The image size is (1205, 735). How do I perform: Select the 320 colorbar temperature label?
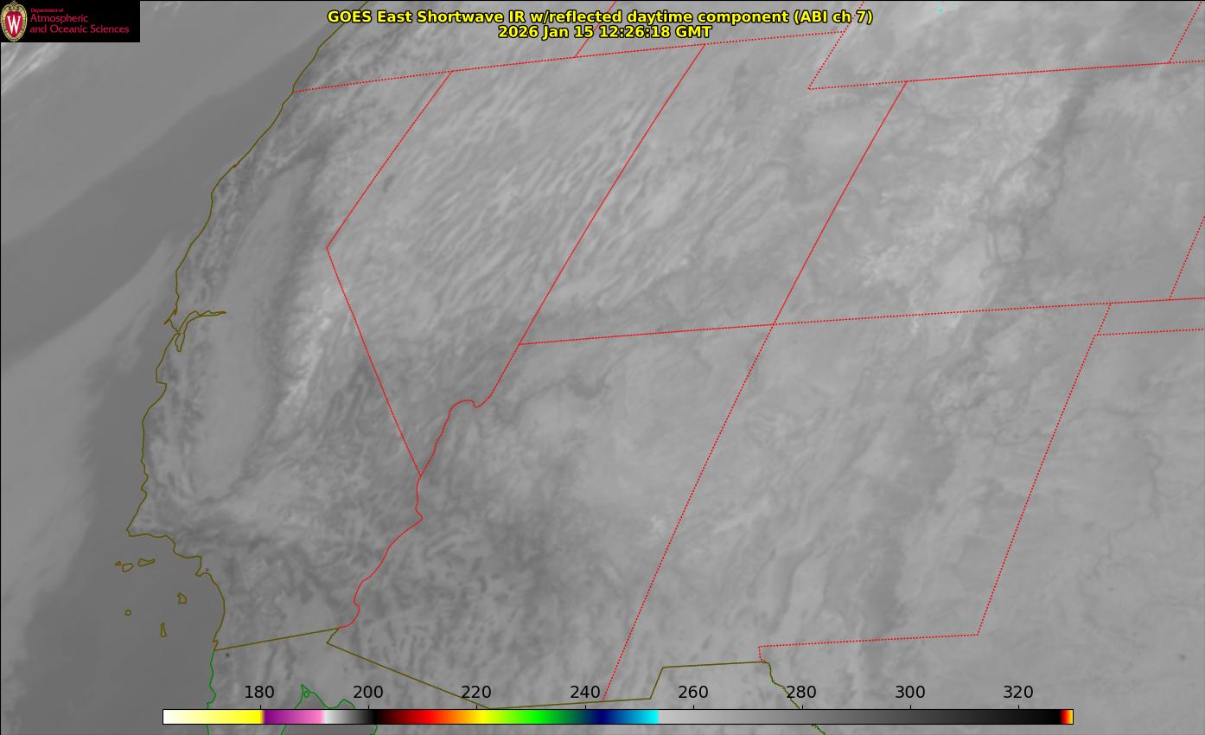click(1018, 692)
